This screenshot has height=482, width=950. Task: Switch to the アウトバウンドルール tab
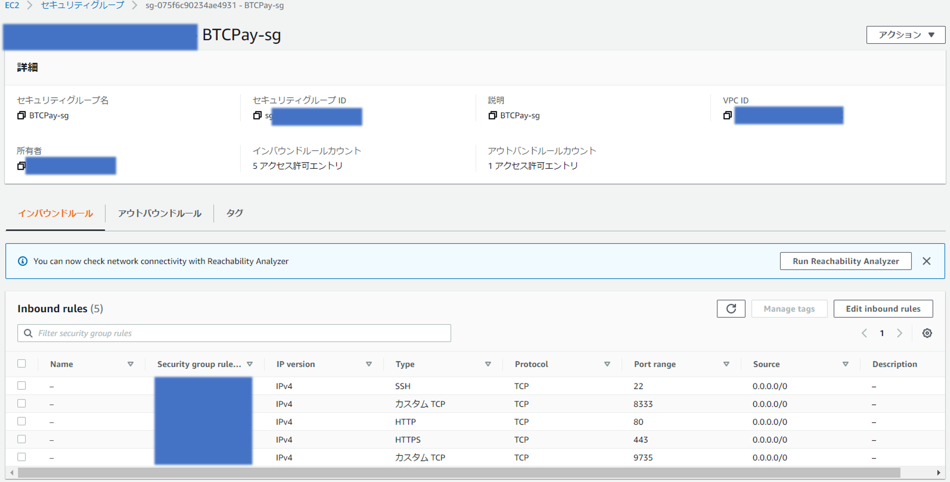pos(160,213)
